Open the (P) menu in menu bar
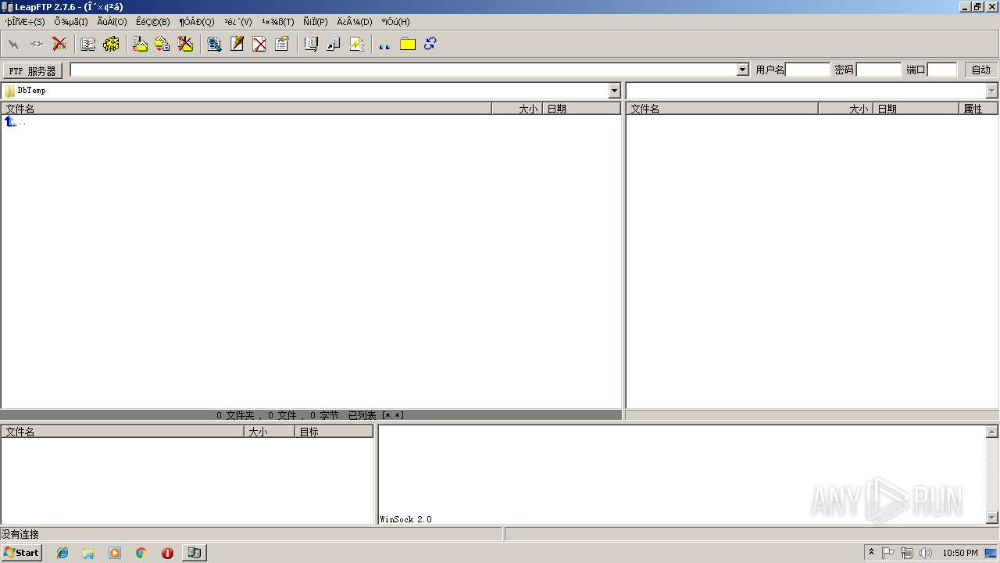 point(316,22)
